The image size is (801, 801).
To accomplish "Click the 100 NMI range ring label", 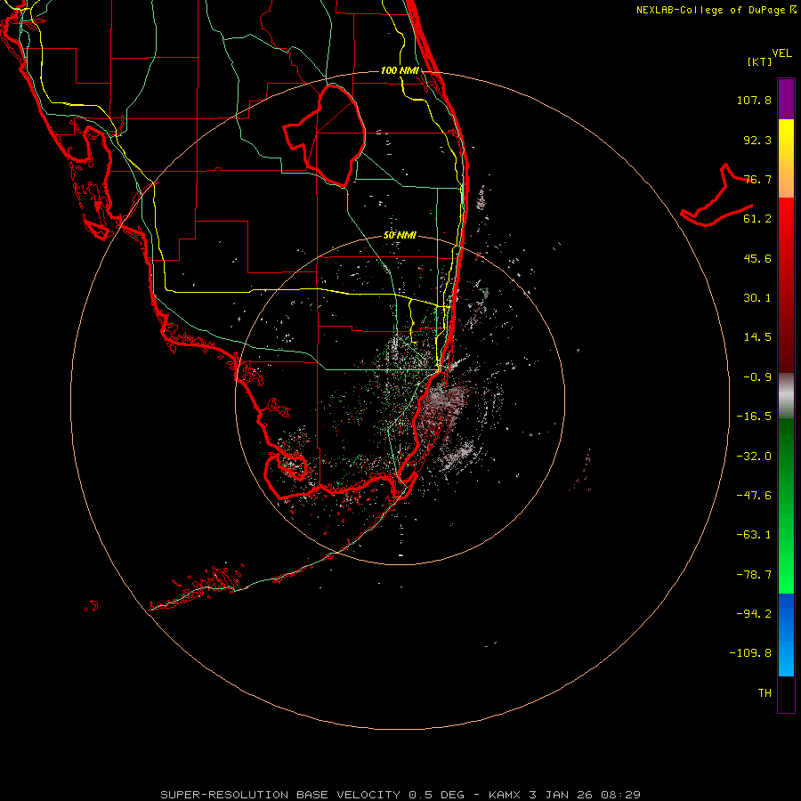I will point(400,70).
